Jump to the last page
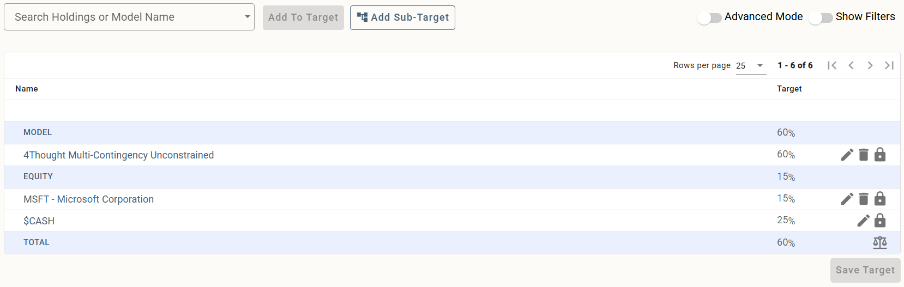The image size is (904, 287). 889,65
